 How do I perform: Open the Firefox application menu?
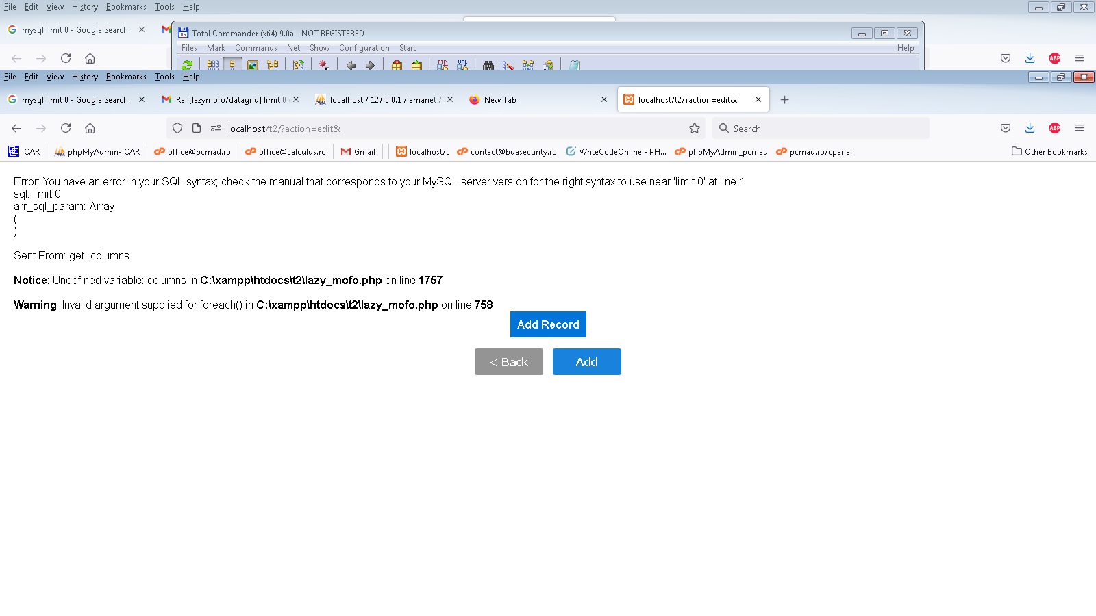pos(1080,128)
